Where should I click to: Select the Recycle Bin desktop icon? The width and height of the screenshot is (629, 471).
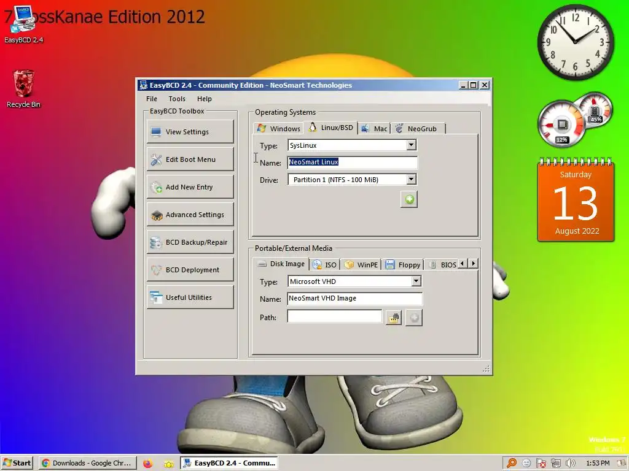point(23,89)
